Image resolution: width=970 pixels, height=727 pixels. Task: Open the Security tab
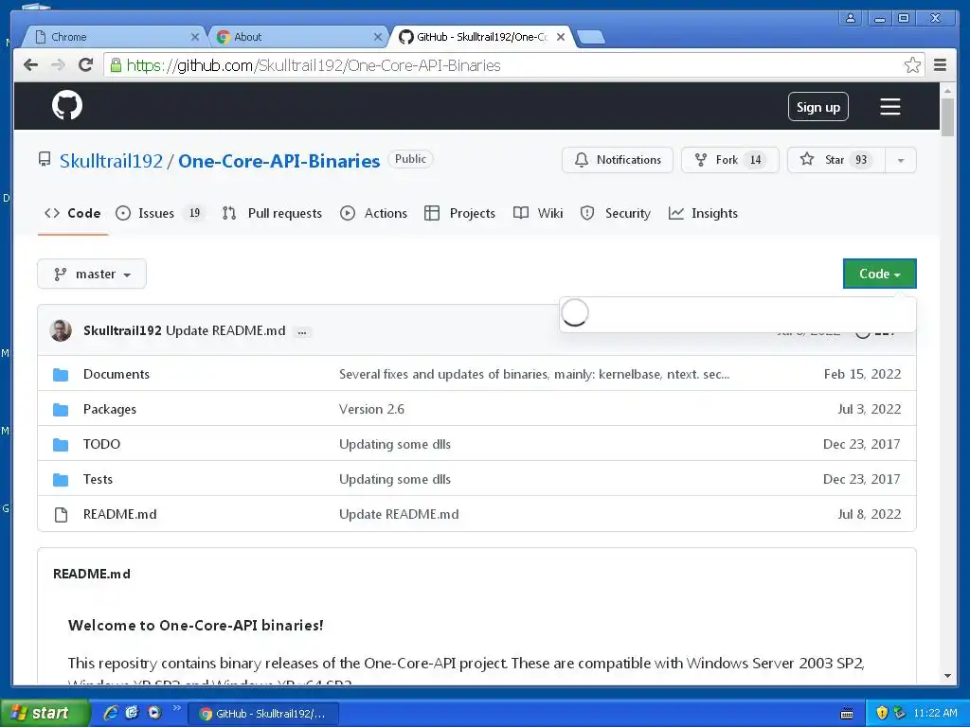[615, 213]
